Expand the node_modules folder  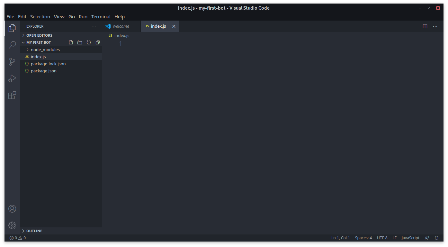click(61, 50)
